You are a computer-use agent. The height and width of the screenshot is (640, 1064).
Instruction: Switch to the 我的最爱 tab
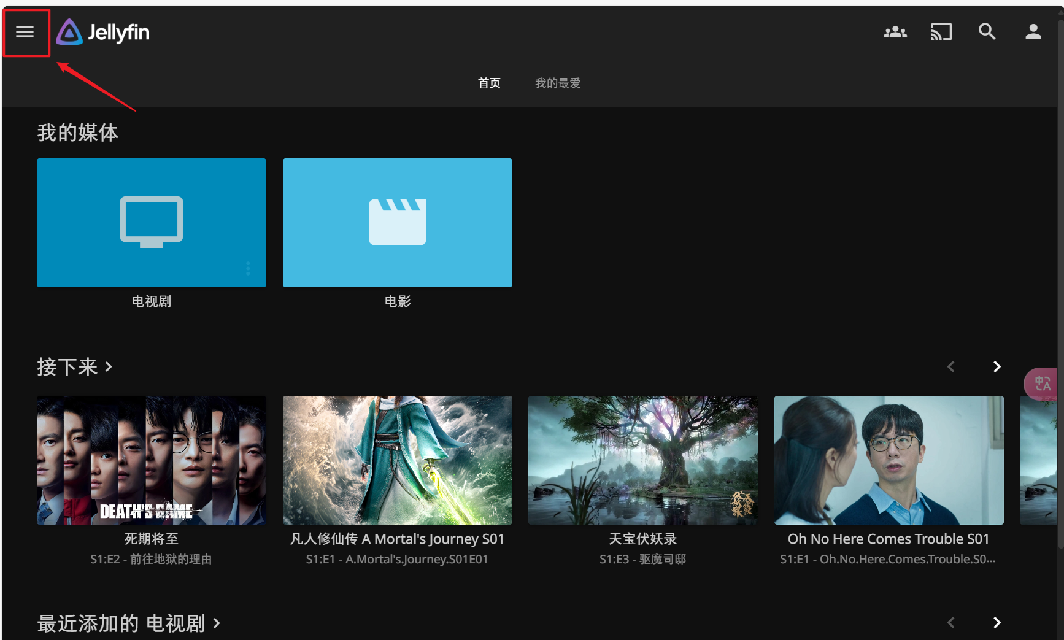click(557, 83)
